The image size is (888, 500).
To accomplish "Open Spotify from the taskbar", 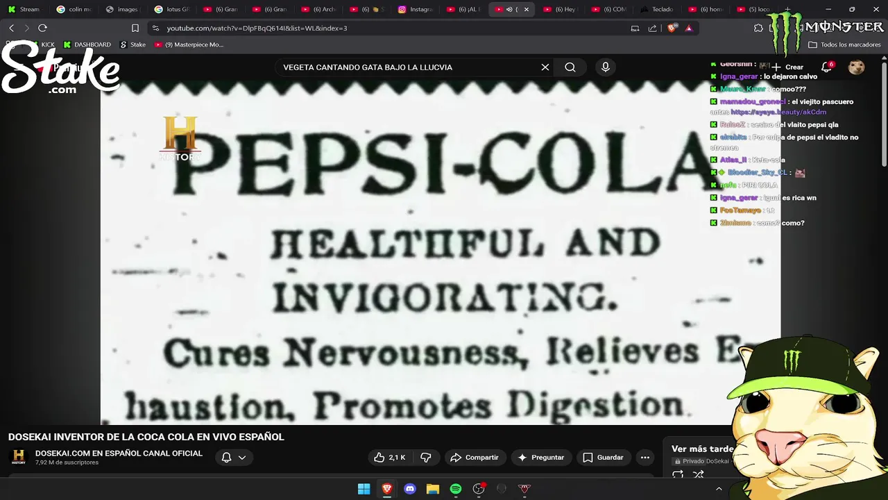I will click(x=455, y=489).
